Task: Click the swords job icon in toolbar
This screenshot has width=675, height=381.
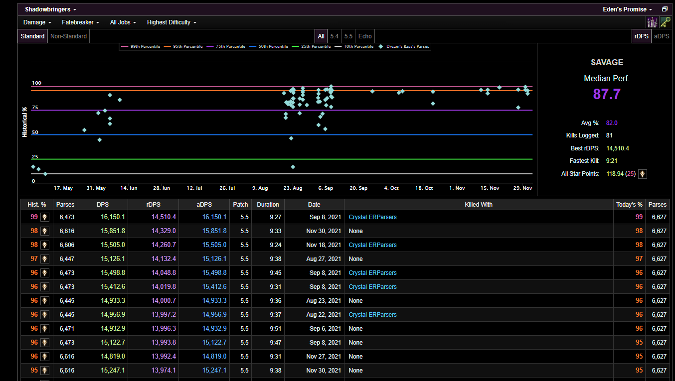Action: click(652, 22)
